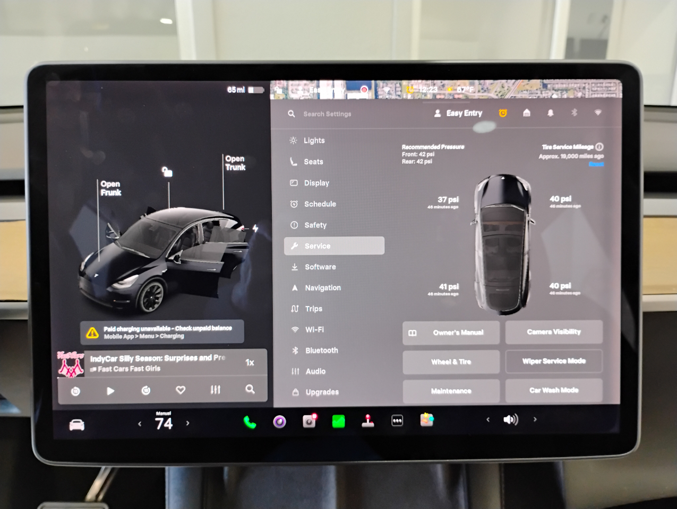Open the dashcam camera app icon

click(x=309, y=421)
